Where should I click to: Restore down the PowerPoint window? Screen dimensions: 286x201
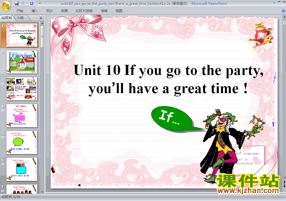pyautogui.click(x=279, y=2)
